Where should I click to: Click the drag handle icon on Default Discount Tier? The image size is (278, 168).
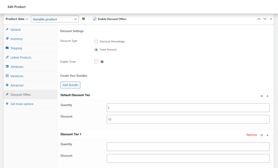[262, 96]
